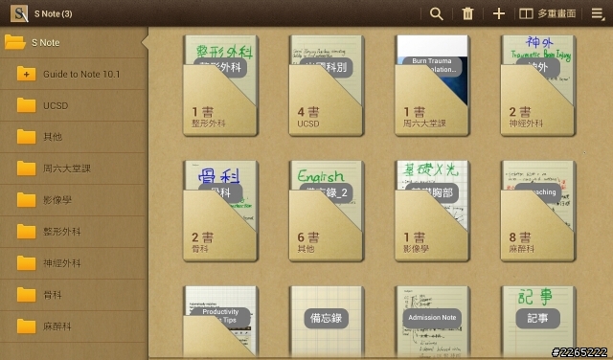Open 周六大堂課 folder card Burn Trauma

432,85
